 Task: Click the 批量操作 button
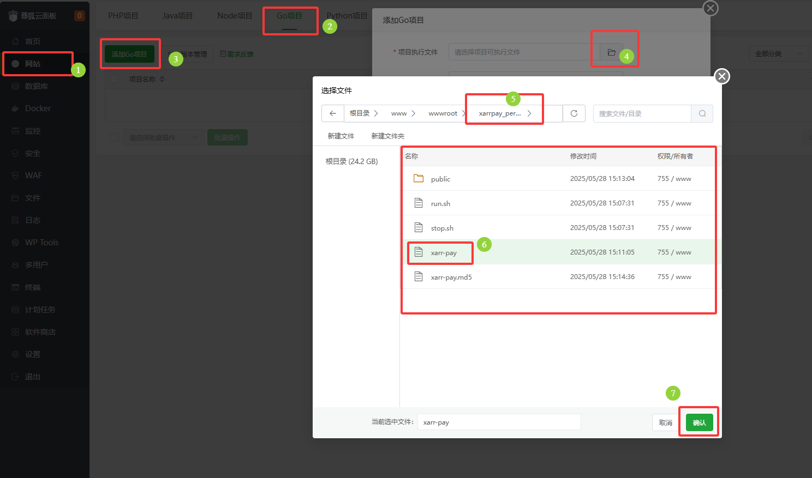click(228, 137)
